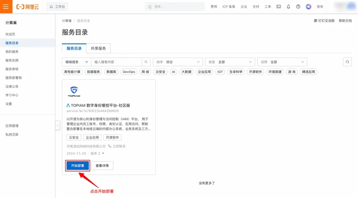Image resolution: width=358 pixels, height=198 pixels.
Task: Click the 开始部署 button
Action: click(x=78, y=165)
